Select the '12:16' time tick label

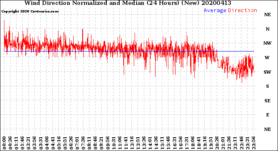click(x=132, y=143)
